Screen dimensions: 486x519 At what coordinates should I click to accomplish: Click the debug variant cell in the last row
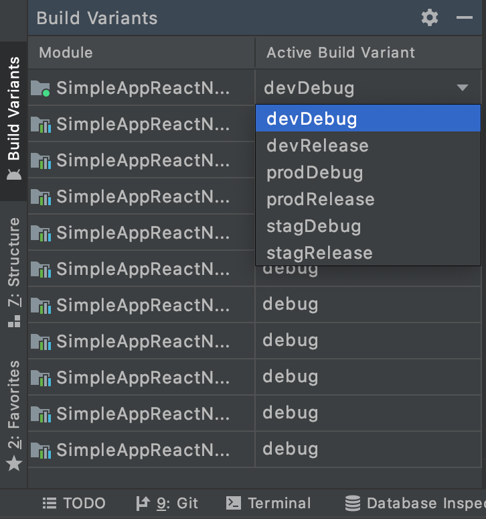click(x=291, y=449)
